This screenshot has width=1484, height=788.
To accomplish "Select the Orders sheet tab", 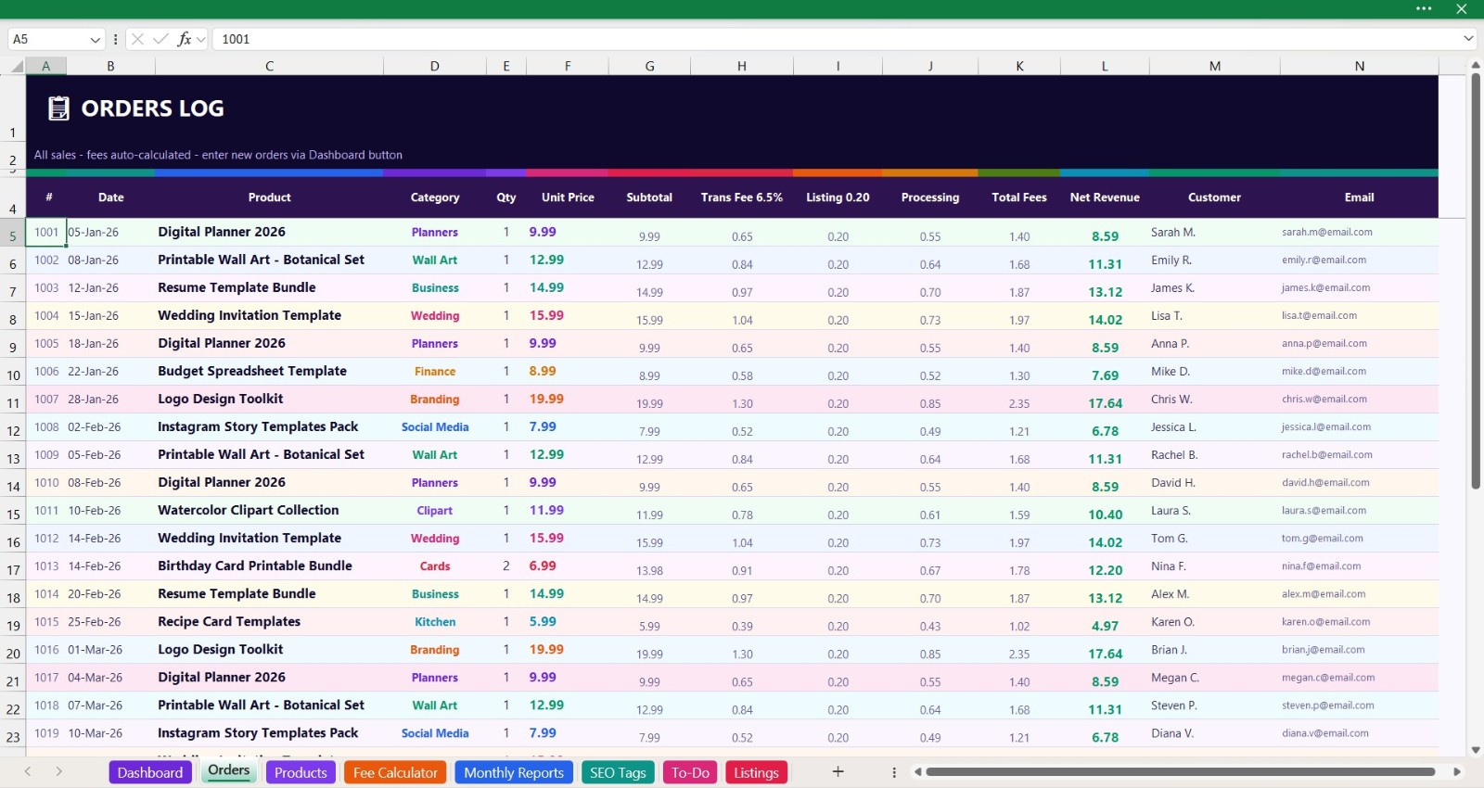I will tap(229, 770).
